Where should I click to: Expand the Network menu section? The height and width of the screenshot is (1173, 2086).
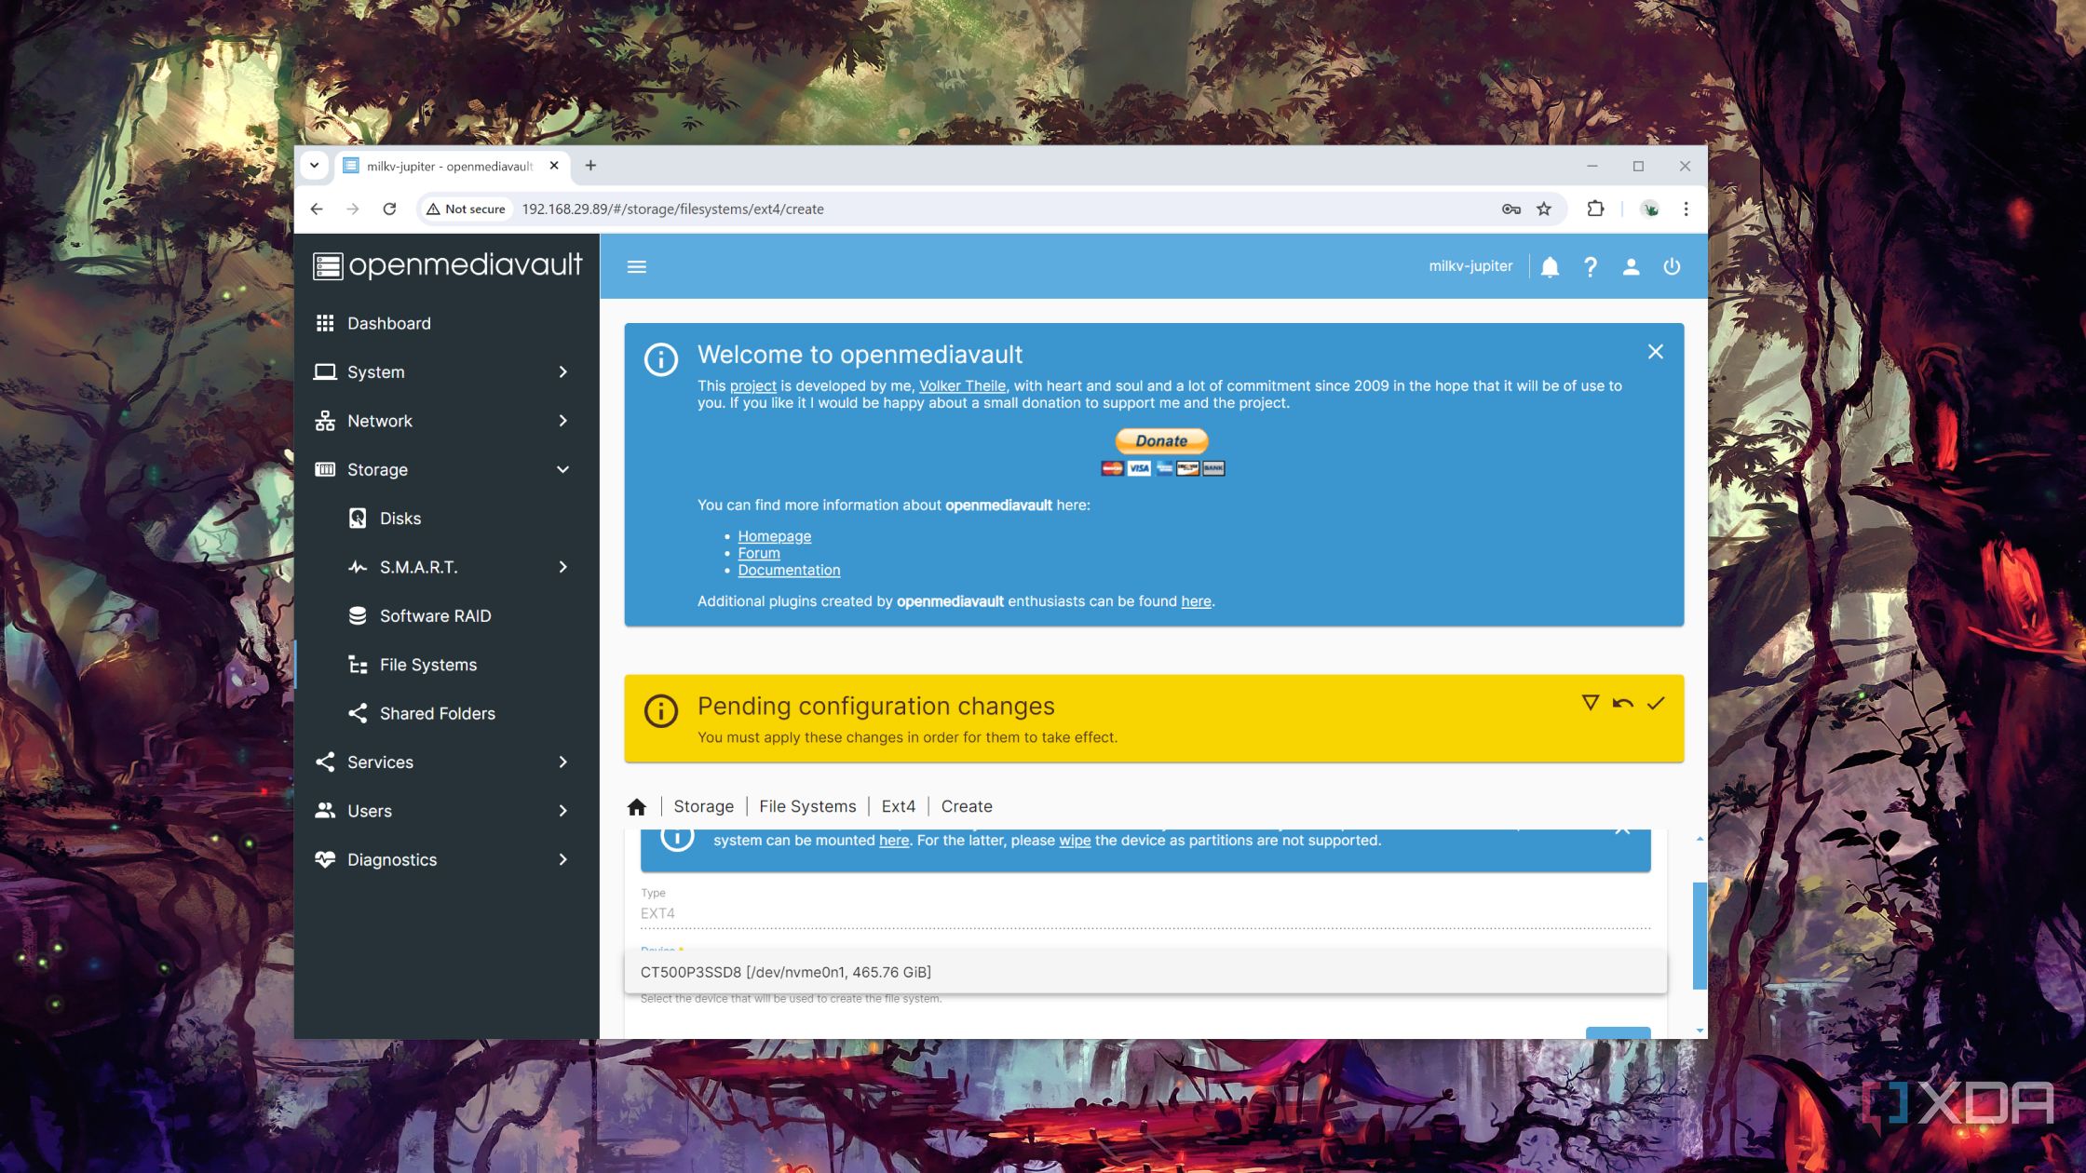coord(446,421)
